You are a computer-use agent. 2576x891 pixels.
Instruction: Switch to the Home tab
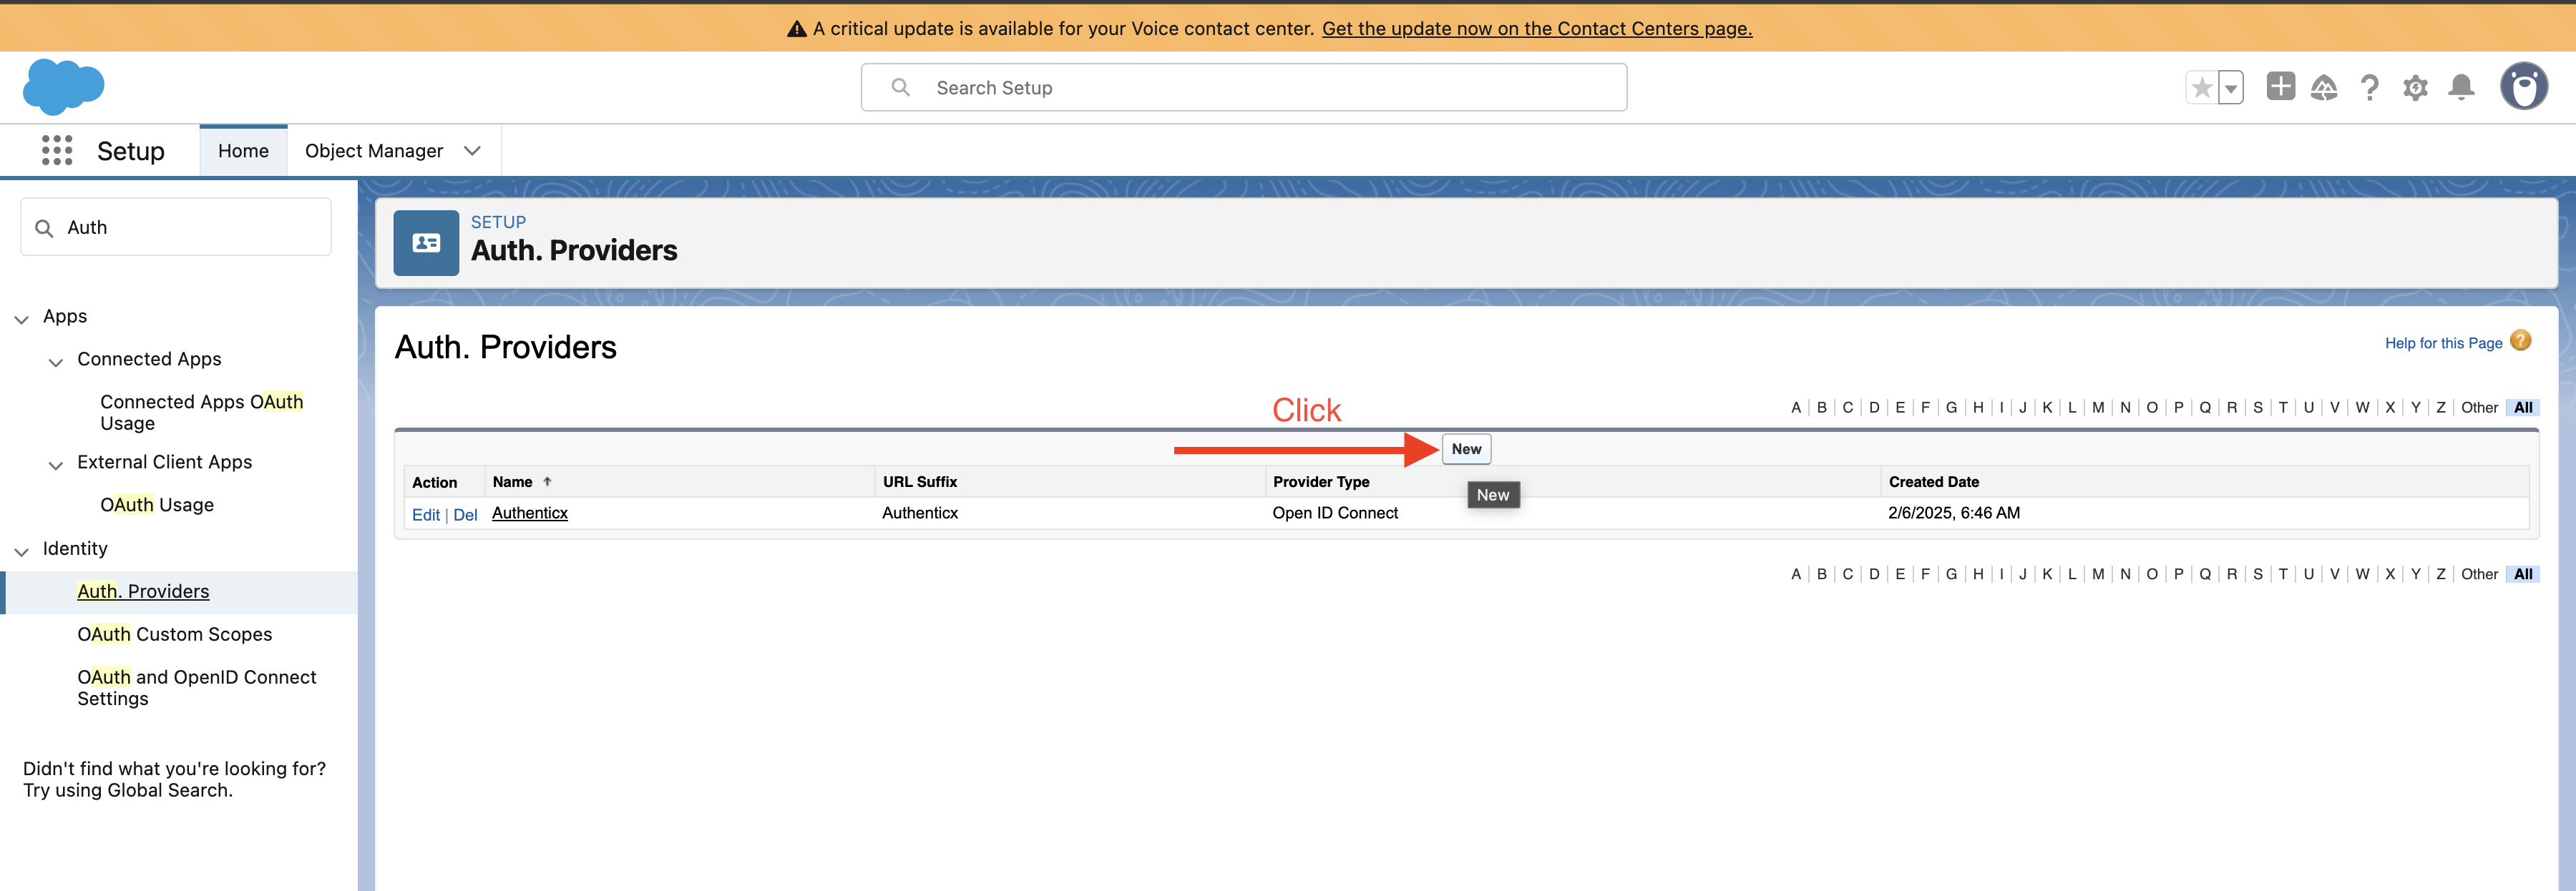(x=243, y=151)
